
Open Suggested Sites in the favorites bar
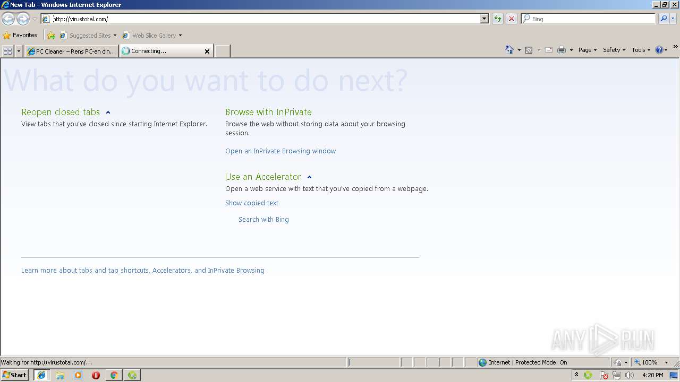88,36
